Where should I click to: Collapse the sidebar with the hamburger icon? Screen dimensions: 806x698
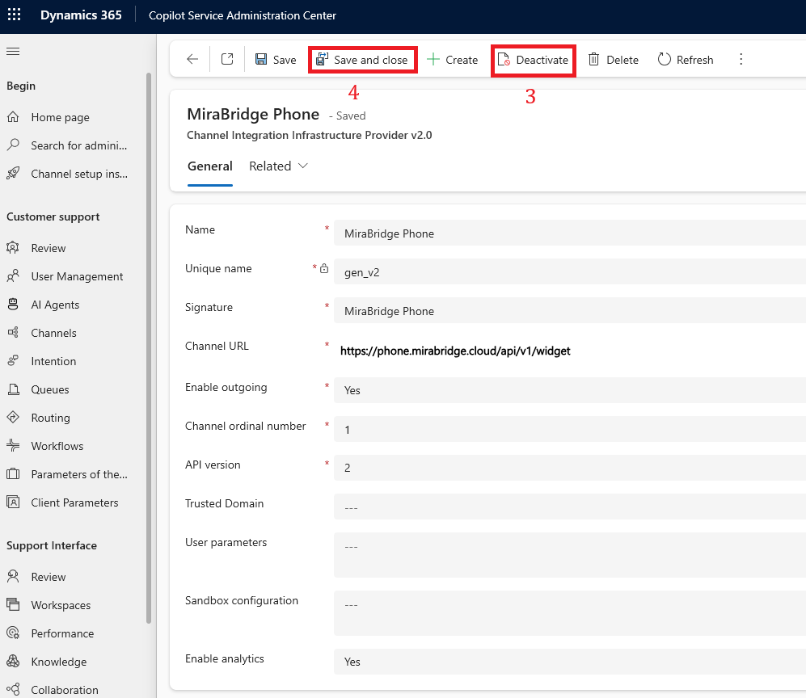pos(13,52)
